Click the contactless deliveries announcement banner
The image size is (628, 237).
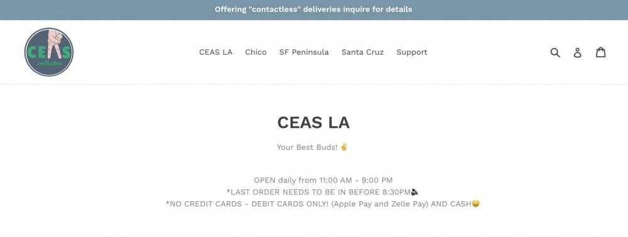click(x=314, y=9)
